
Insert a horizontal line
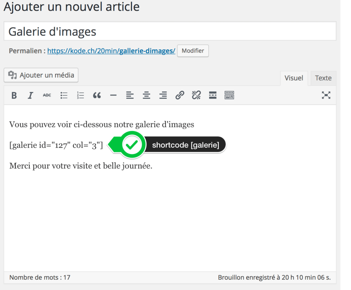click(113, 95)
